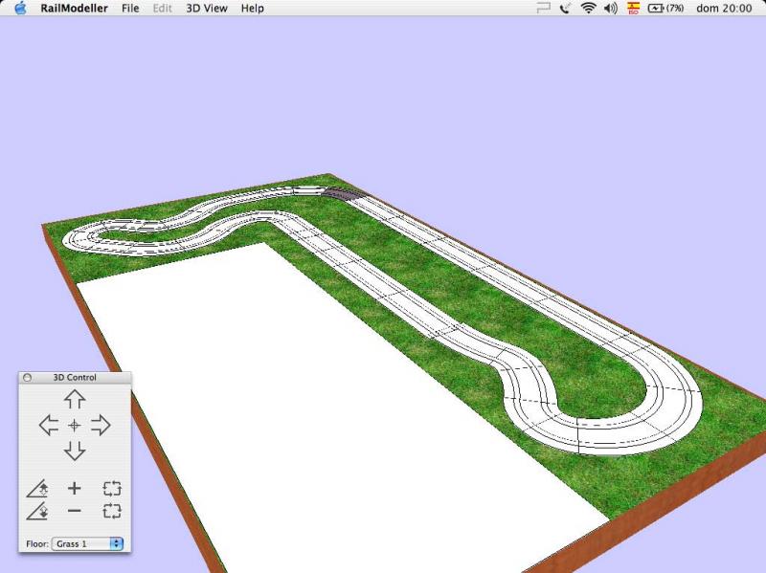Click the center view crosshair icon
This screenshot has width=766, height=573.
tap(75, 425)
